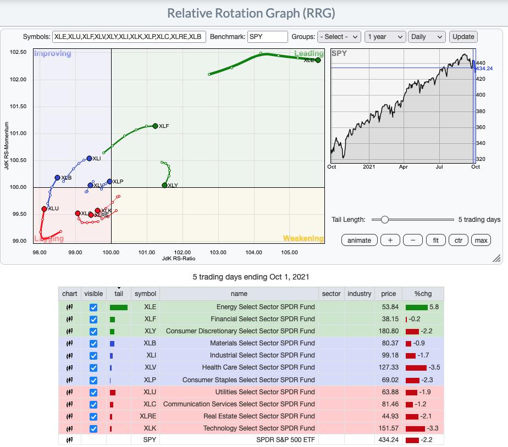Screen dimensions: 508x447
Task: Open the XLV candlestick chart icon
Action: [x=69, y=368]
